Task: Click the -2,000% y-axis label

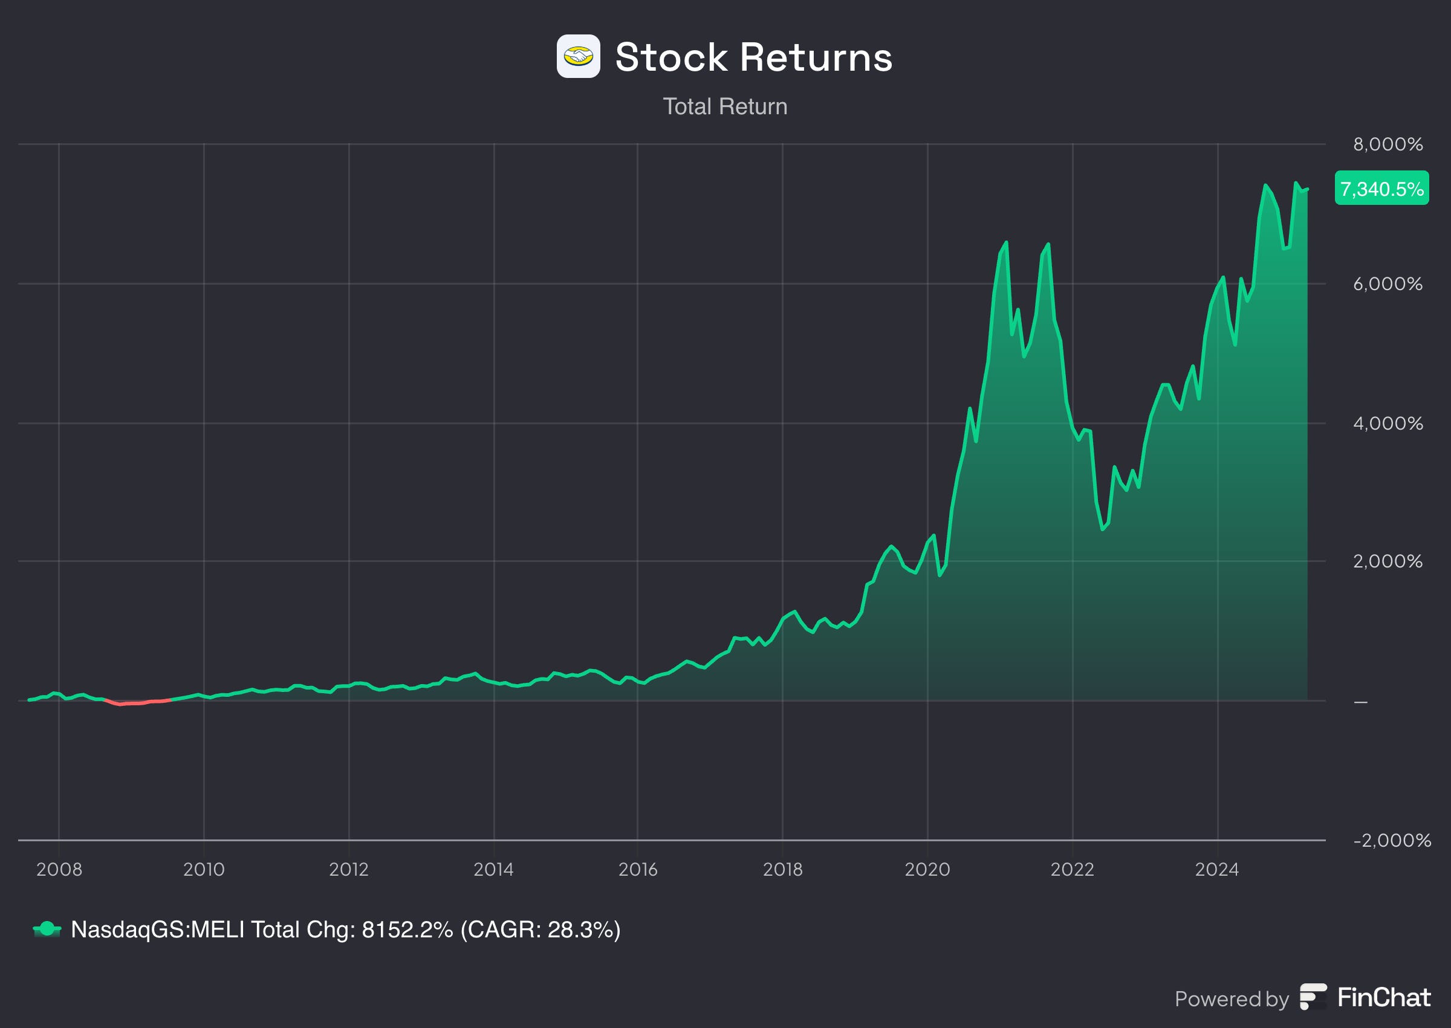Action: pyautogui.click(x=1392, y=840)
